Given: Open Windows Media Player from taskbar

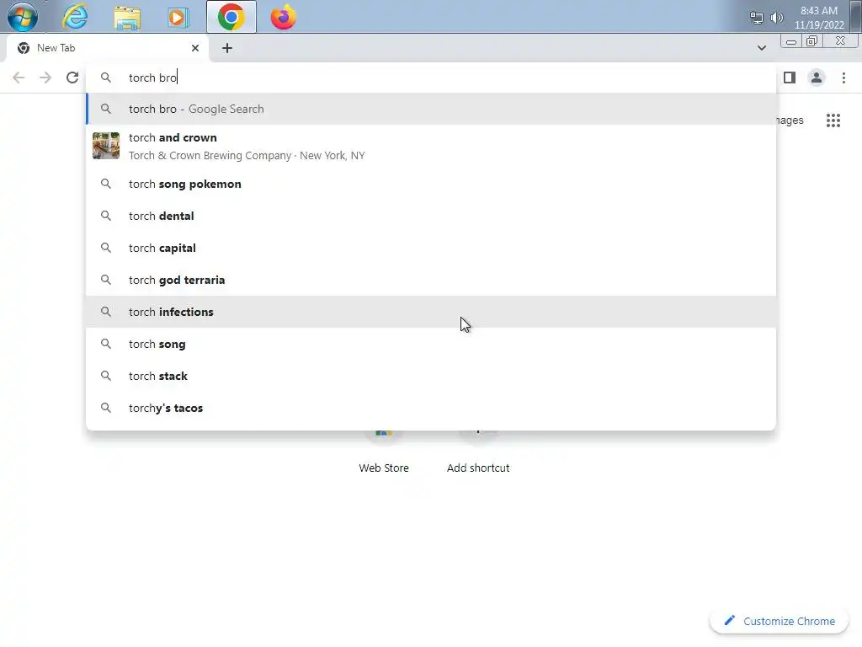Looking at the screenshot, I should 178,18.
